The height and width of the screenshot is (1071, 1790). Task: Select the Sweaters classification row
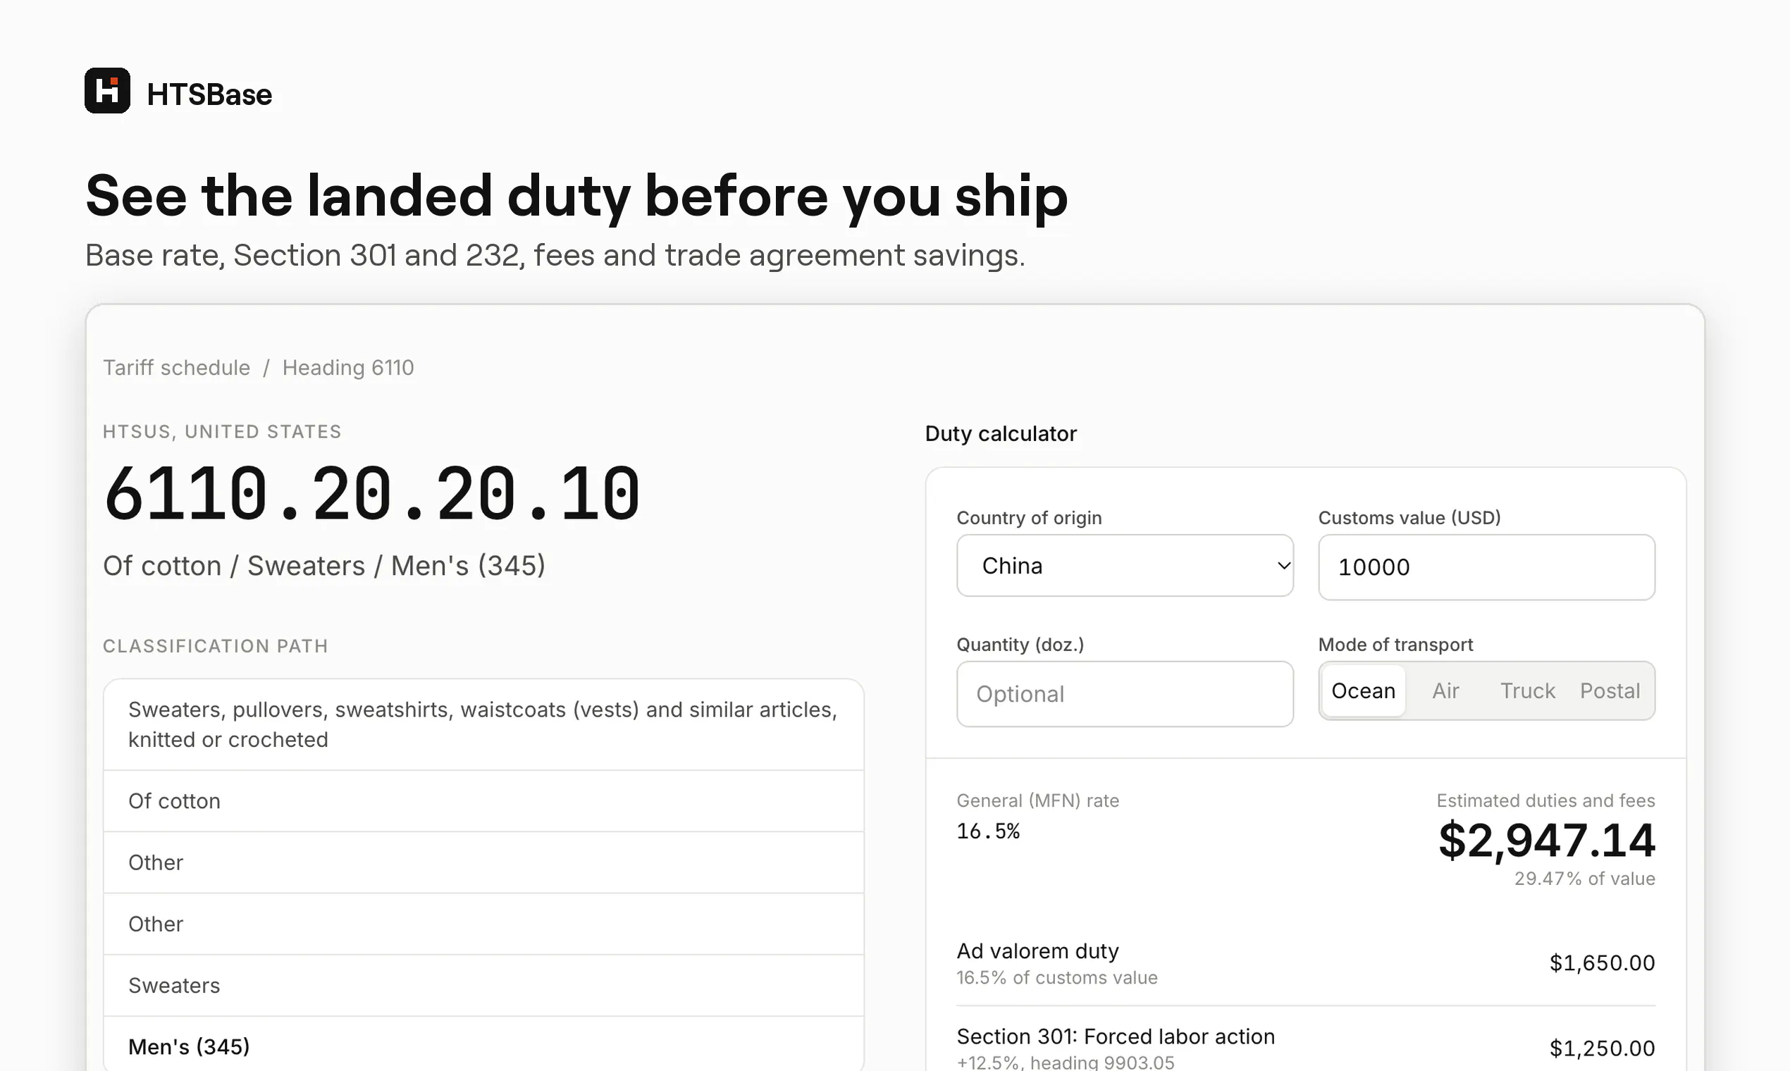click(483, 986)
